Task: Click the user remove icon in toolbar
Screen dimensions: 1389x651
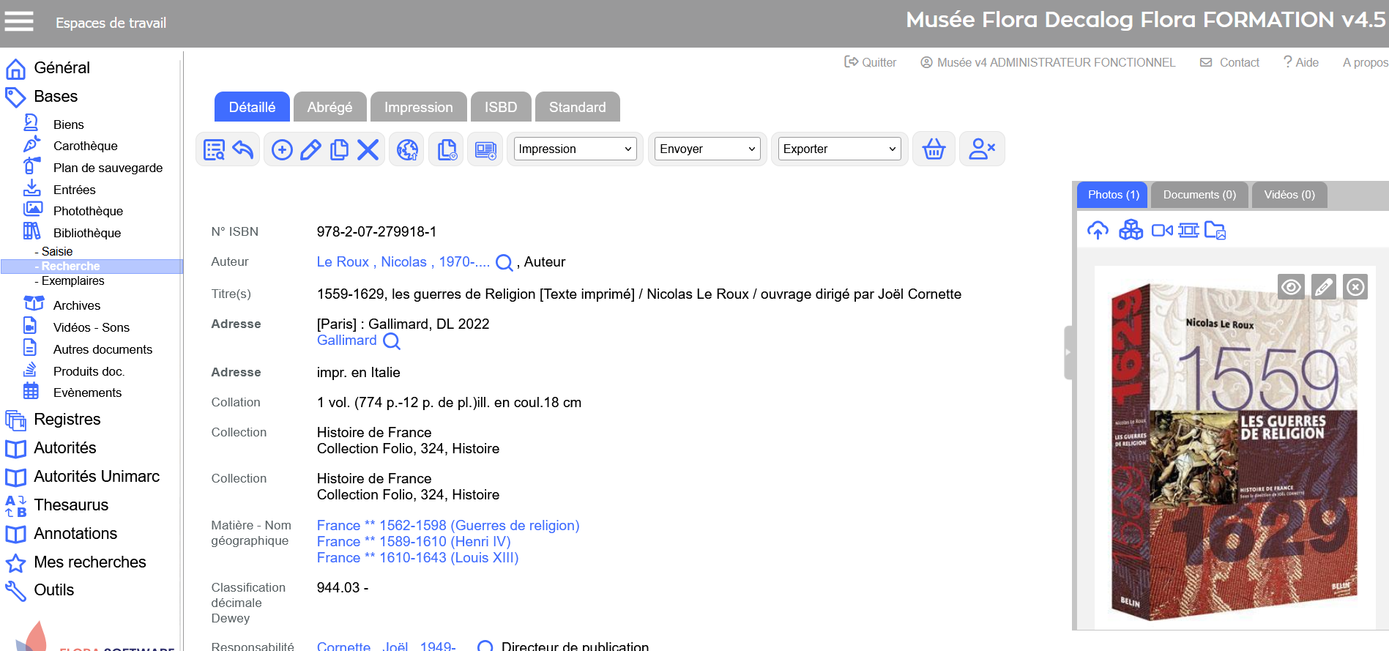Action: point(981,149)
